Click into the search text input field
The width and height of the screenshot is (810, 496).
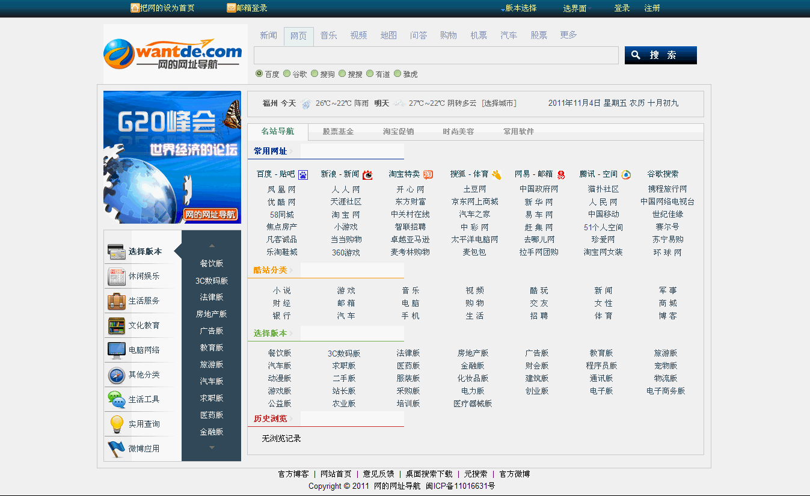[436, 55]
